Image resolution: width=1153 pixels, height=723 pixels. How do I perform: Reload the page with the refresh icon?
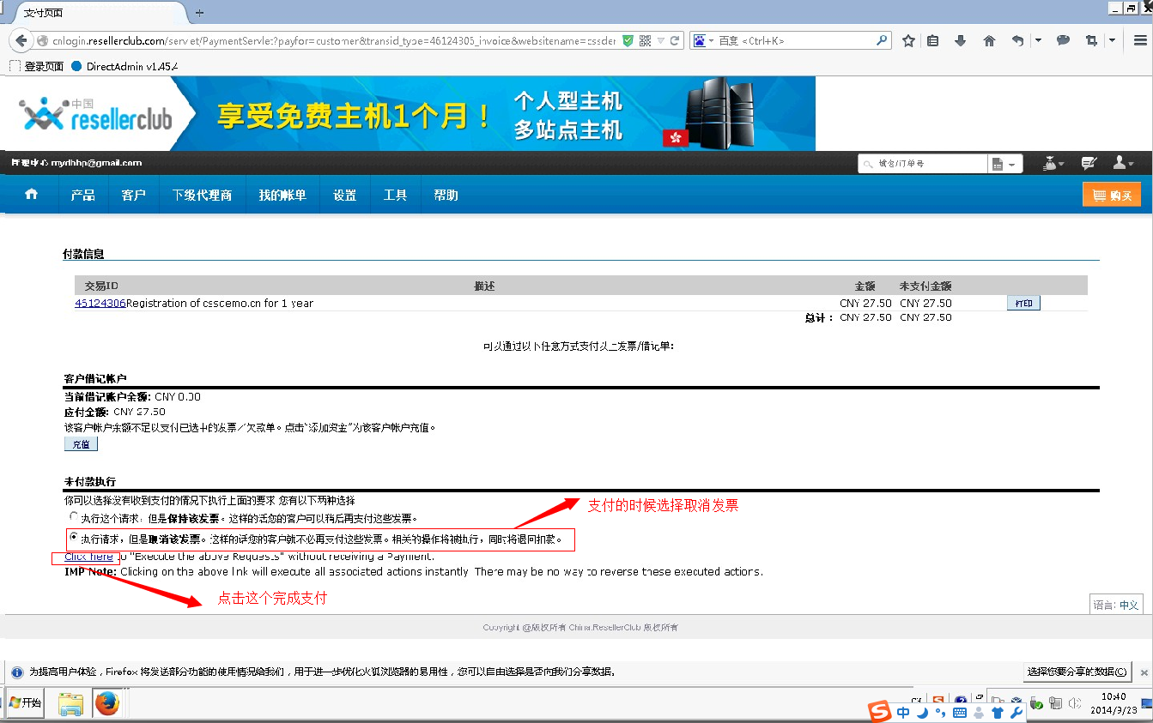[x=675, y=40]
